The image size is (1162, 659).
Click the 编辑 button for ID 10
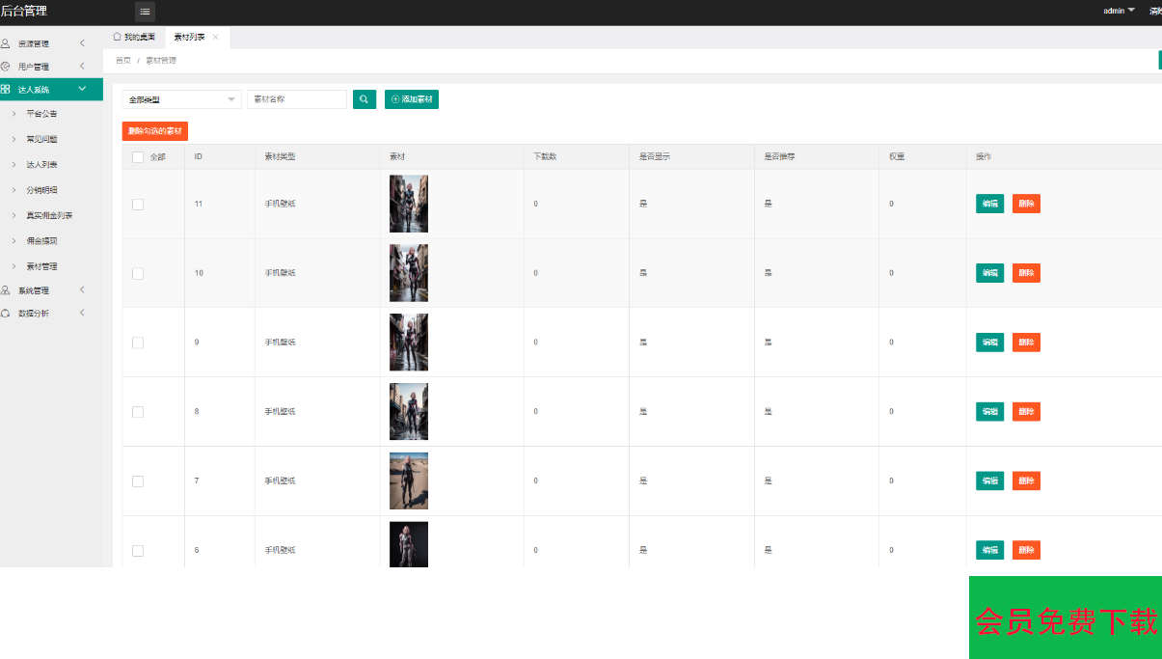[989, 273]
